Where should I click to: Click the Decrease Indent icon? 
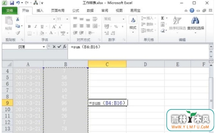pos(75,33)
